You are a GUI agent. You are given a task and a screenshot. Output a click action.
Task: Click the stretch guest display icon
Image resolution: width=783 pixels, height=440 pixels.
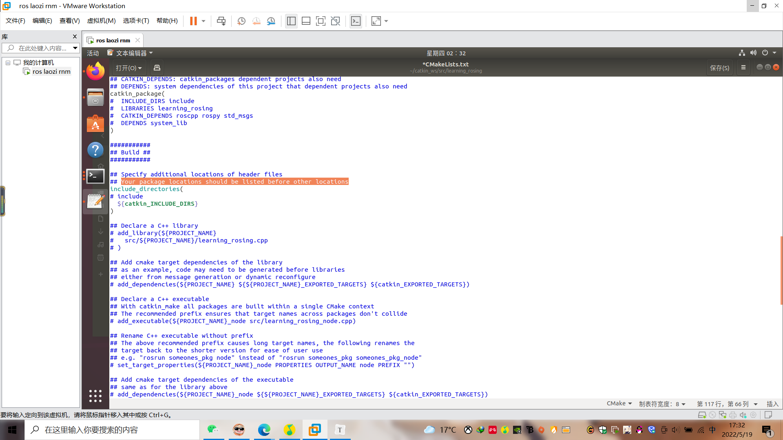[x=376, y=21]
